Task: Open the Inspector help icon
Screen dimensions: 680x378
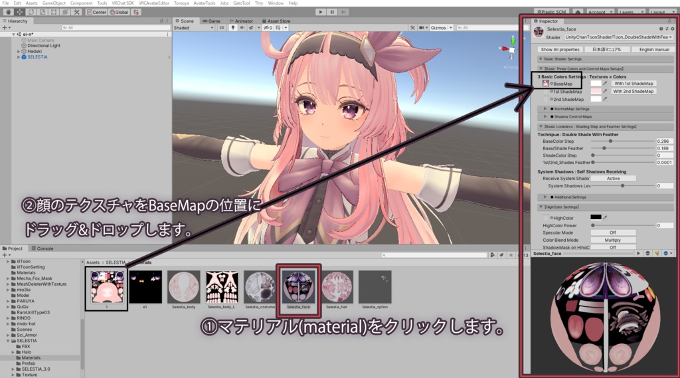Action: pos(661,29)
